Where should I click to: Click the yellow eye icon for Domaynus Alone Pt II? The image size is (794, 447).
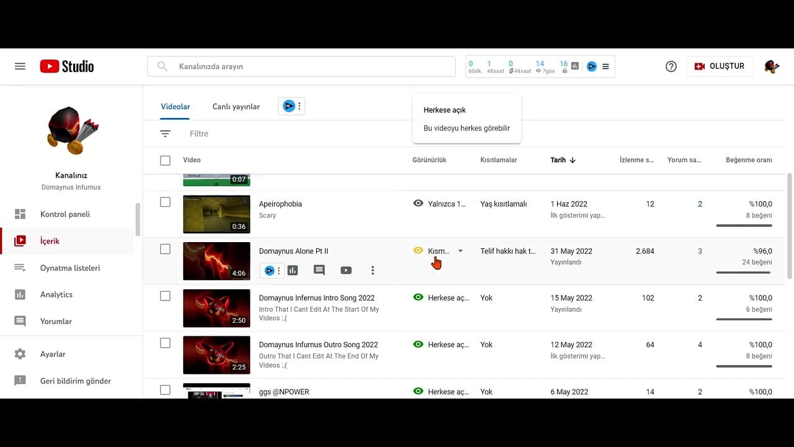pyautogui.click(x=418, y=250)
